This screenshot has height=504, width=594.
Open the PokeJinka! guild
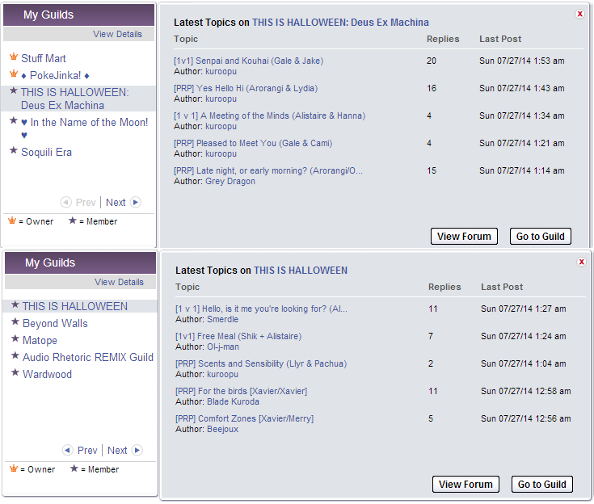tap(55, 75)
